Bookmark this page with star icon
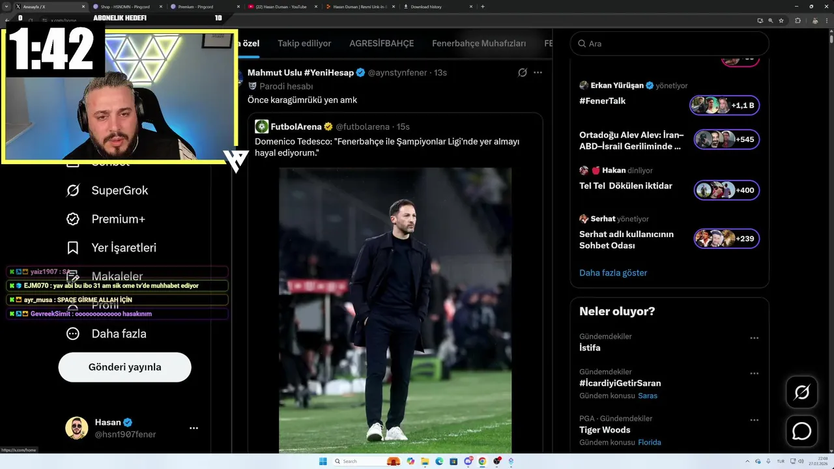The image size is (834, 469). tap(781, 20)
